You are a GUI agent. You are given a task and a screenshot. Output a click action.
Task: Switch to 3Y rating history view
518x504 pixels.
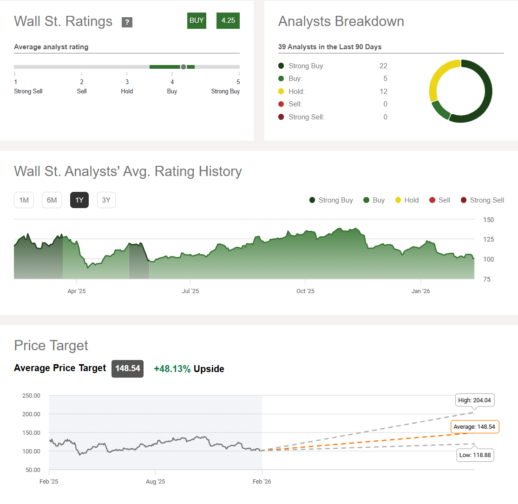106,200
